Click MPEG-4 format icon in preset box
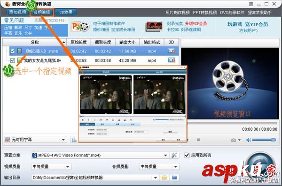Viewport: 282px width, 186px height. 34,155
